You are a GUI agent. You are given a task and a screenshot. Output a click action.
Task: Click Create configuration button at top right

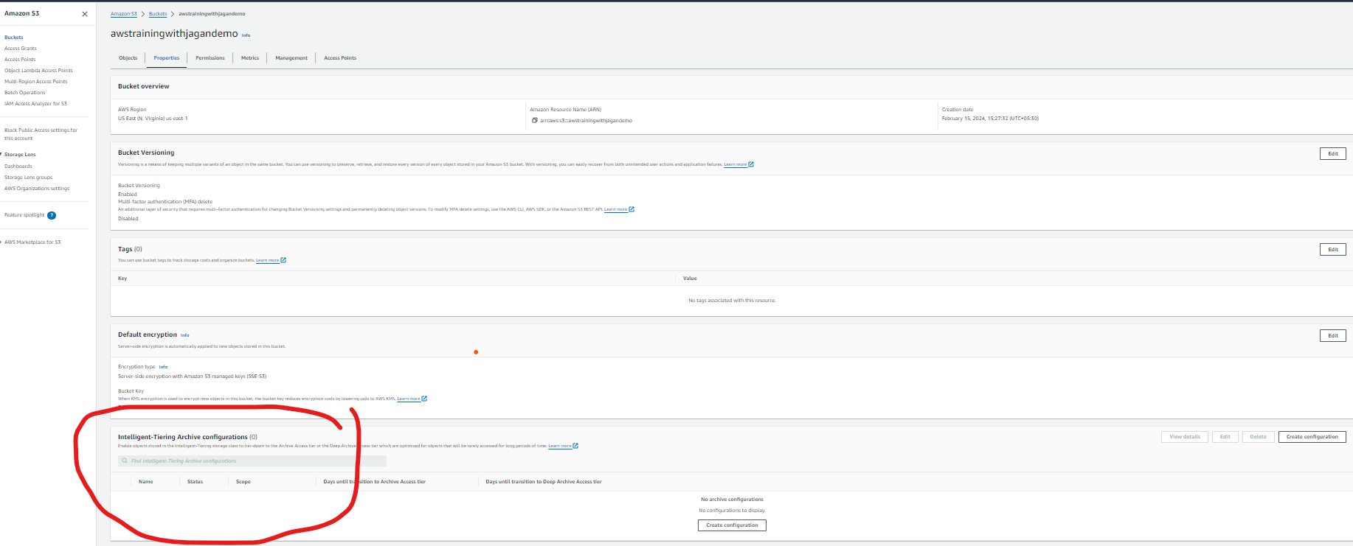[1312, 437]
